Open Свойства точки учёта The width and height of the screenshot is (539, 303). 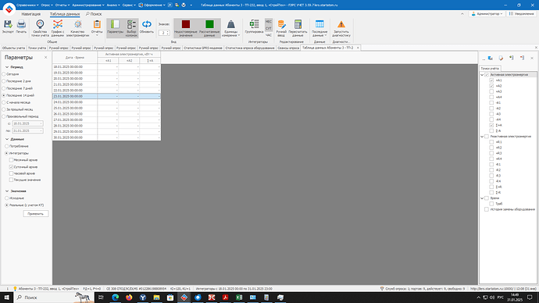[x=40, y=28]
